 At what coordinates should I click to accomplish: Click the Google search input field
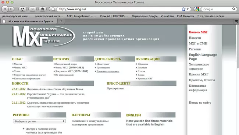pos(217,9)
